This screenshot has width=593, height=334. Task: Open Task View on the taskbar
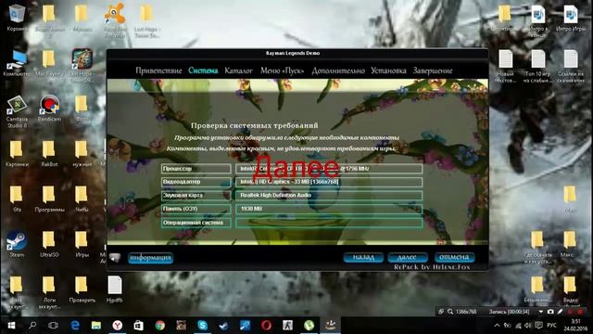(54, 326)
